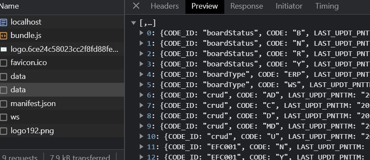The height and width of the screenshot is (160, 370).
Task: Expand item 0 boardStatus code B
Action: coord(142,33)
